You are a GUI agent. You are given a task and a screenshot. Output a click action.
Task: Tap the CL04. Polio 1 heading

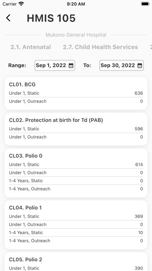coord(25,208)
